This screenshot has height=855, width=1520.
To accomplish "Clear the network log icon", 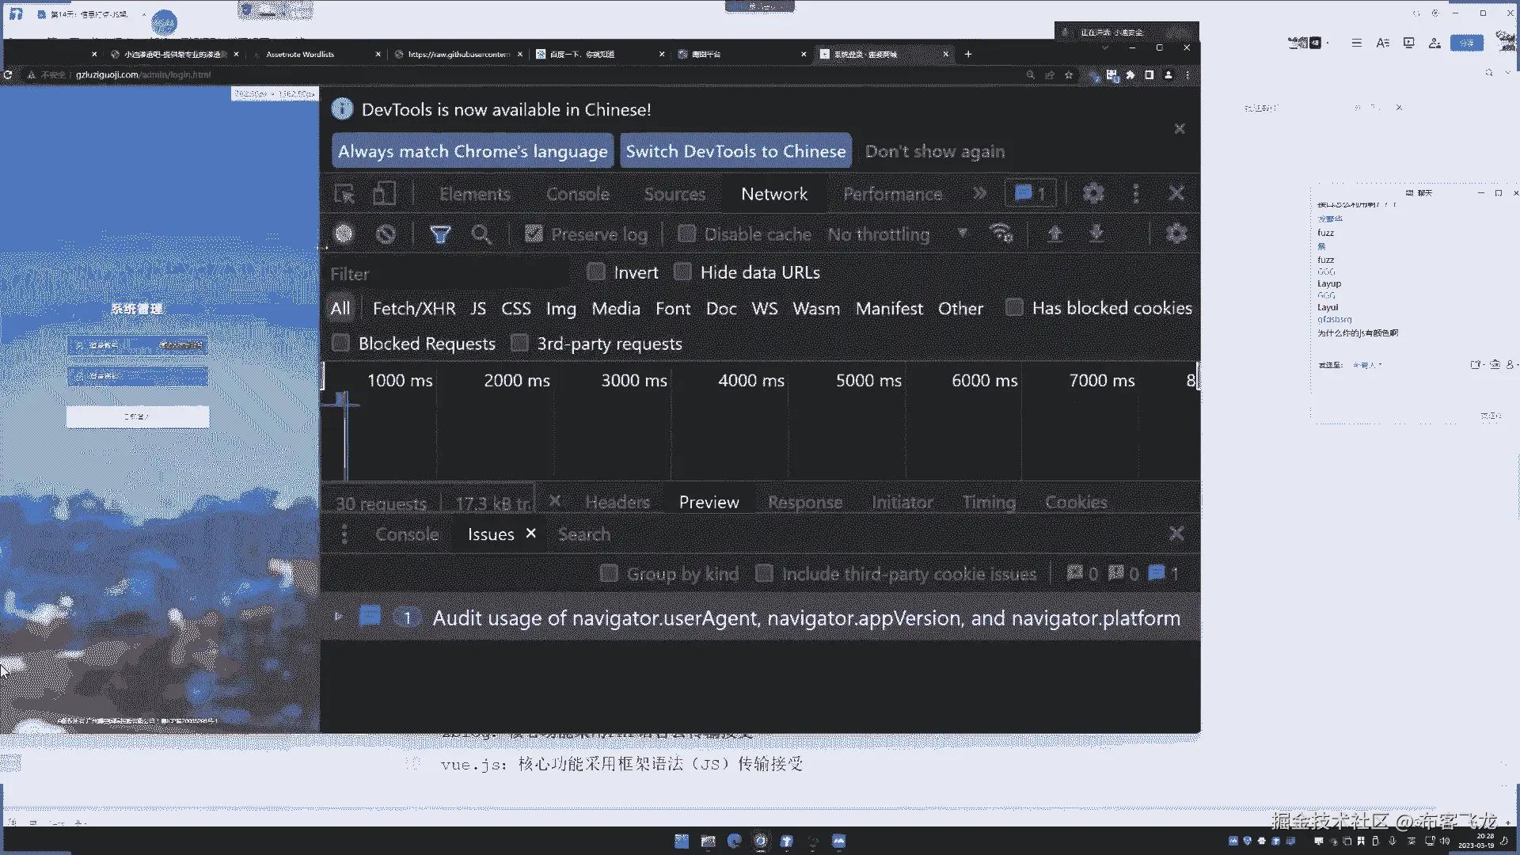I will 386,234.
